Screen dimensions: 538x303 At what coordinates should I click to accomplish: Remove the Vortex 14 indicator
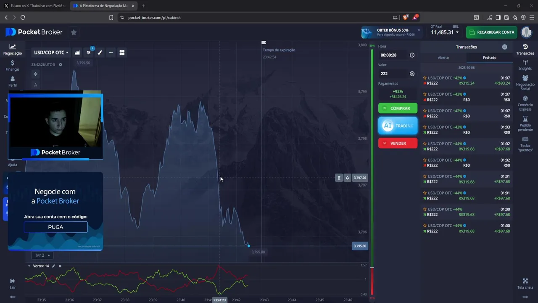(x=60, y=266)
